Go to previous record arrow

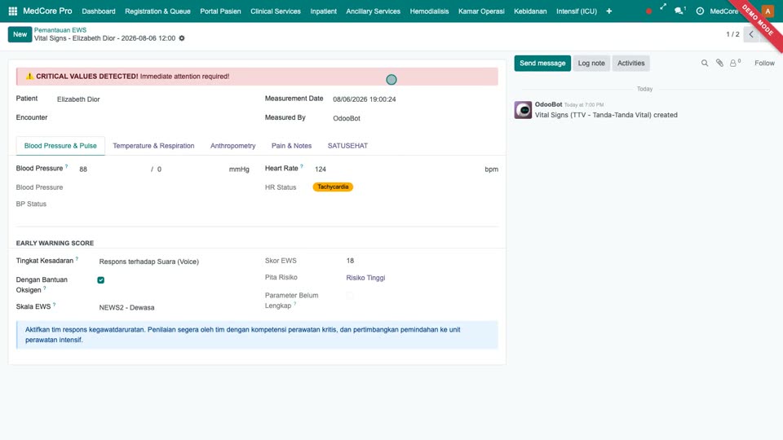pyautogui.click(x=751, y=34)
